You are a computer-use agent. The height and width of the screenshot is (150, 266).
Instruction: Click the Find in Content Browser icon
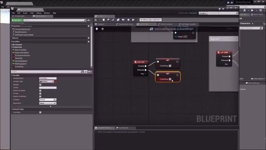(108, 20)
